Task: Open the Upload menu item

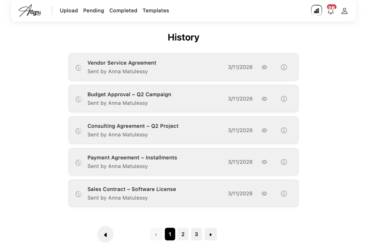Action: click(x=69, y=11)
